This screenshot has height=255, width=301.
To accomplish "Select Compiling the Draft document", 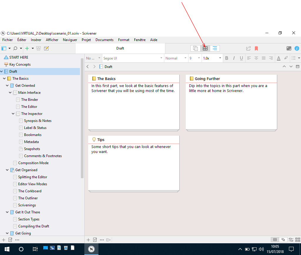I will click(34, 226).
